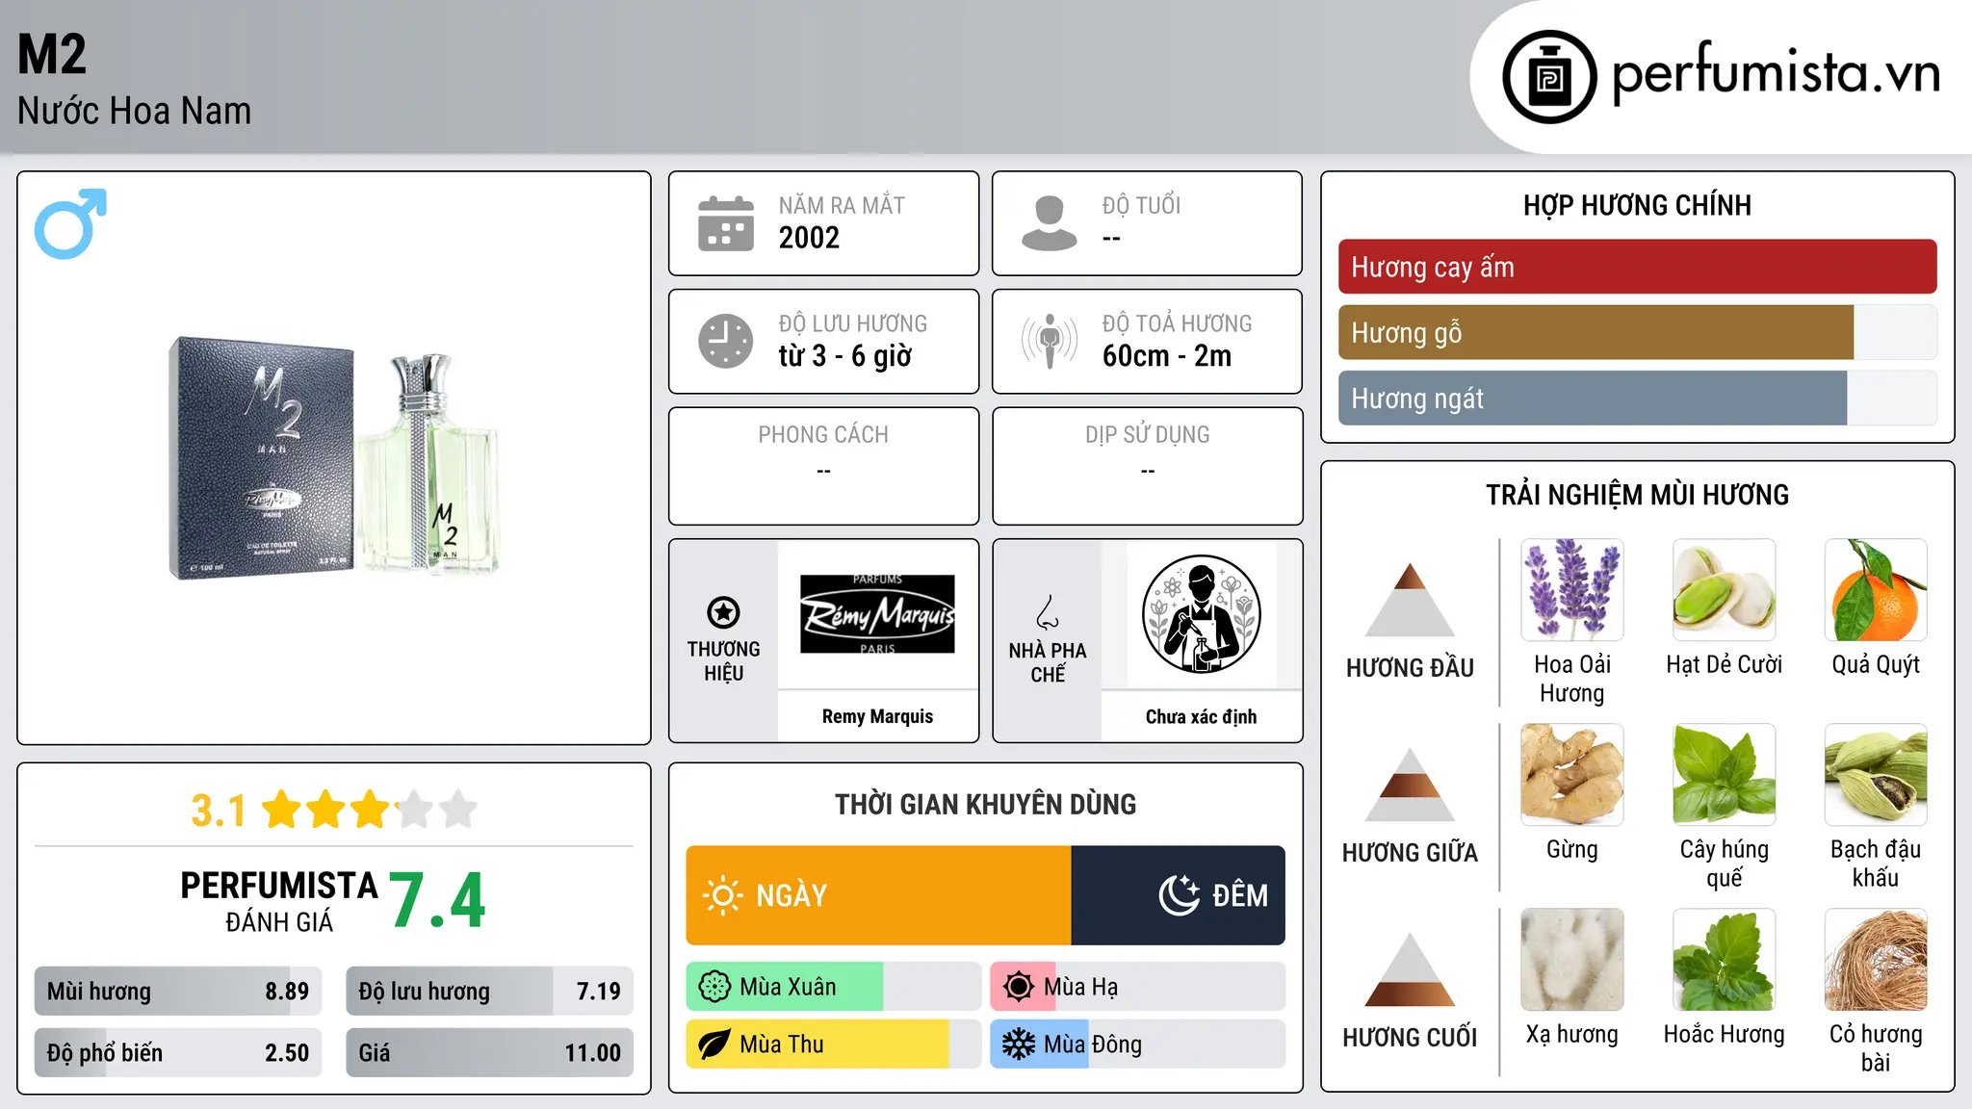Click the Hương Giữa pyramid icon
Viewport: 1972px width, 1109px height.
(1411, 785)
